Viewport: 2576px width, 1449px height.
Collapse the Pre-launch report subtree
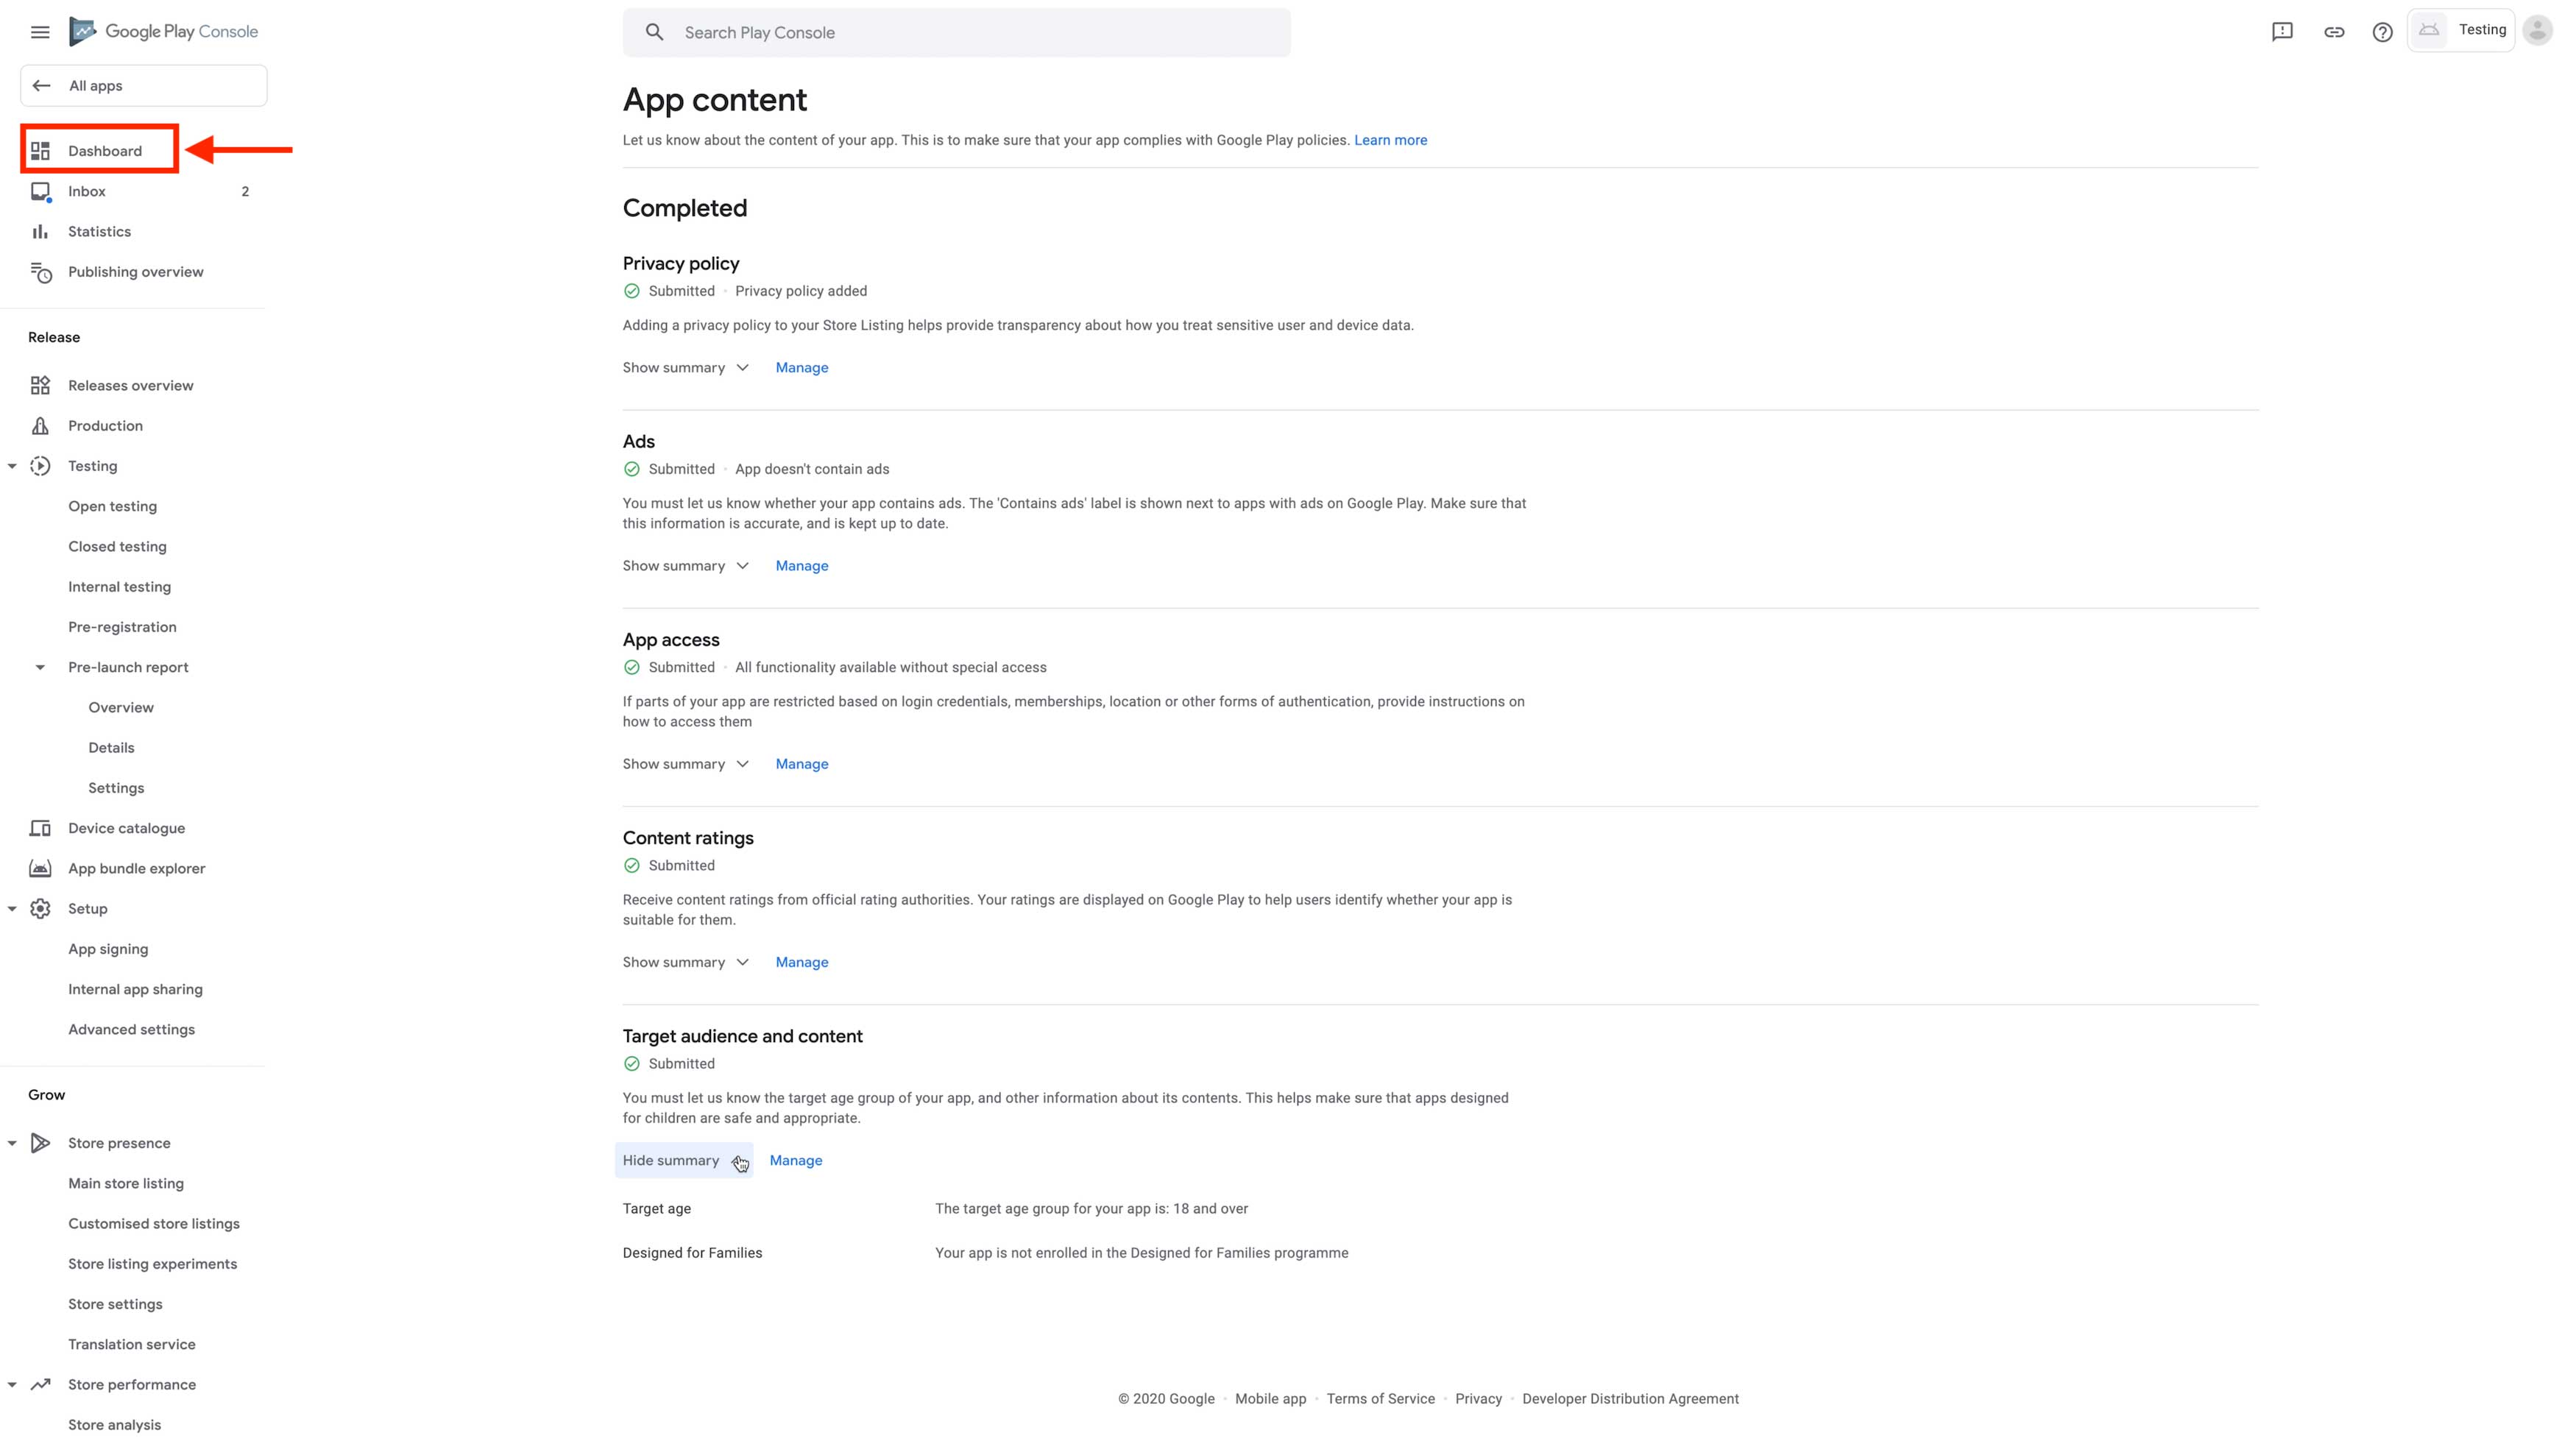(x=40, y=667)
